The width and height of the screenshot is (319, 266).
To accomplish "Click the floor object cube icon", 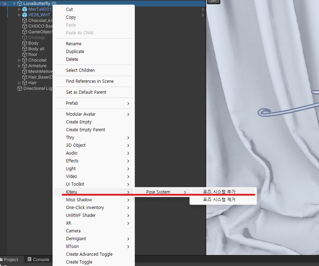I will point(24,55).
